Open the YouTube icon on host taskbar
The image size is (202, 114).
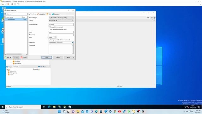coord(120,111)
